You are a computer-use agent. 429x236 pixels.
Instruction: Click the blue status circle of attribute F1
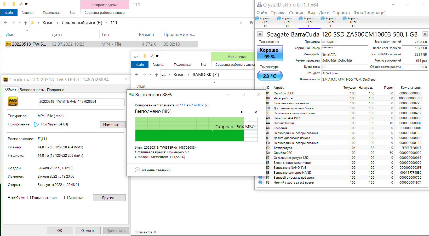pyautogui.click(x=260, y=177)
